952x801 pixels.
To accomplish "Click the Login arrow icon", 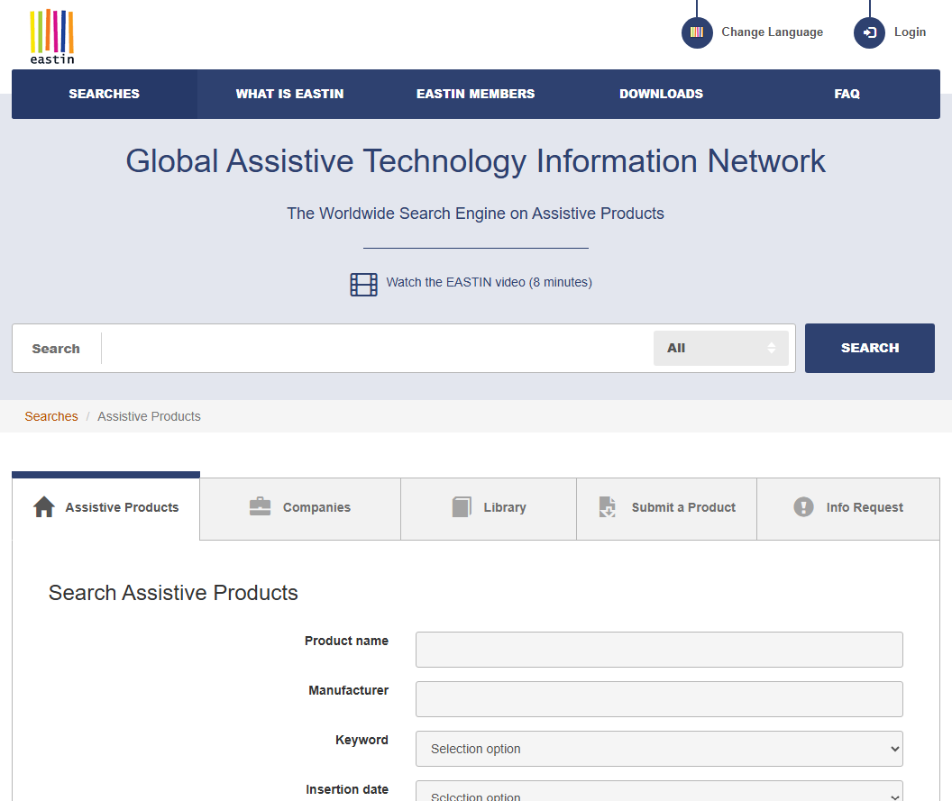I will coord(868,32).
